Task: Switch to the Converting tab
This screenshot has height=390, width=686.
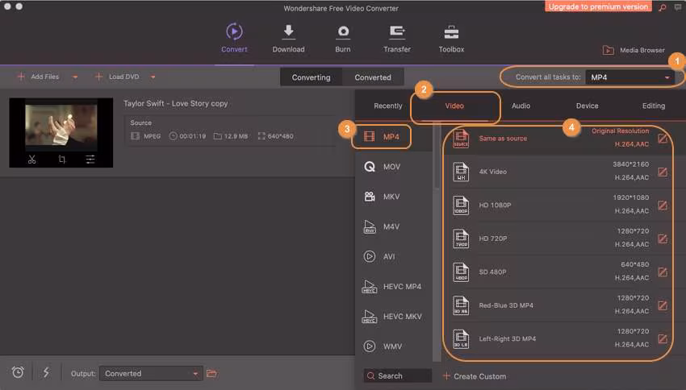Action: click(311, 77)
